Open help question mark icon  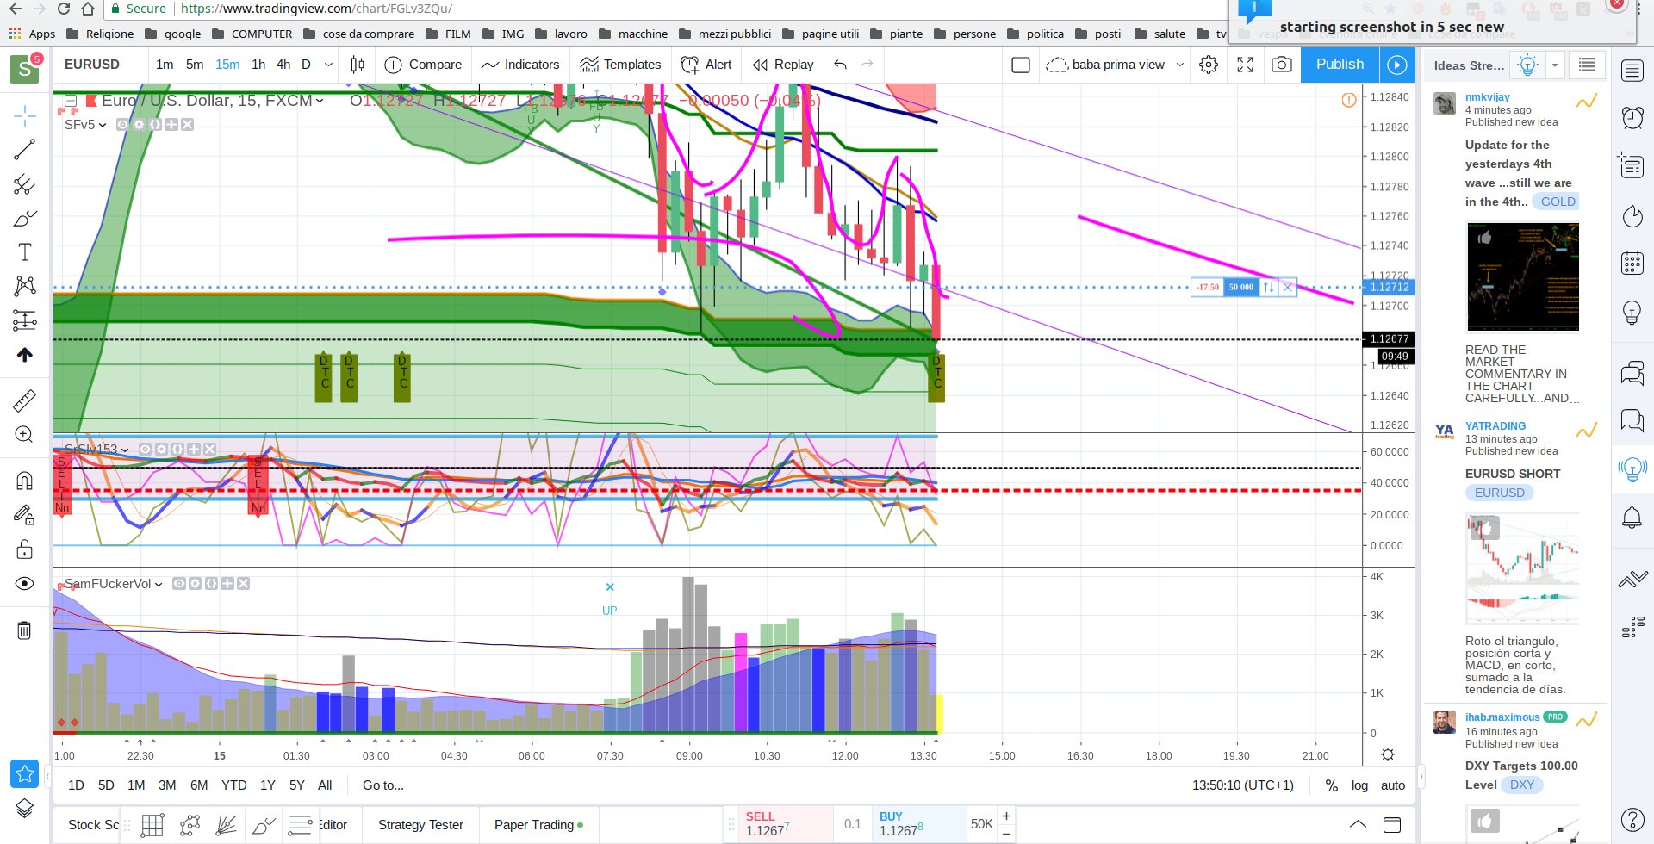click(1632, 819)
